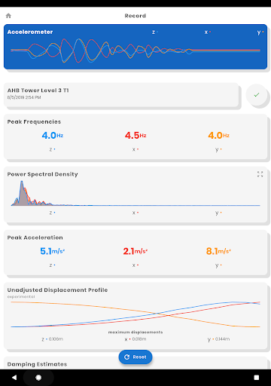Image resolution: width=271 pixels, height=386 pixels.
Task: Select y maximum displacement 0.144m label
Action: click(218, 339)
